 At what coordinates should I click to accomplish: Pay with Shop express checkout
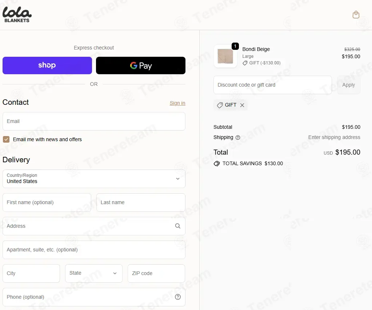point(47,65)
